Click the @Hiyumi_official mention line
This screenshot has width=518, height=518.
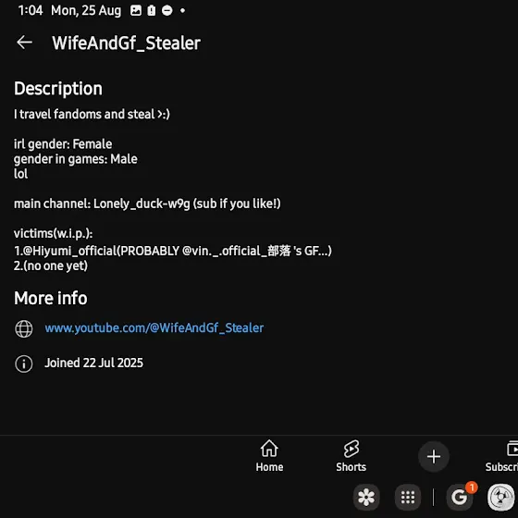pos(172,251)
